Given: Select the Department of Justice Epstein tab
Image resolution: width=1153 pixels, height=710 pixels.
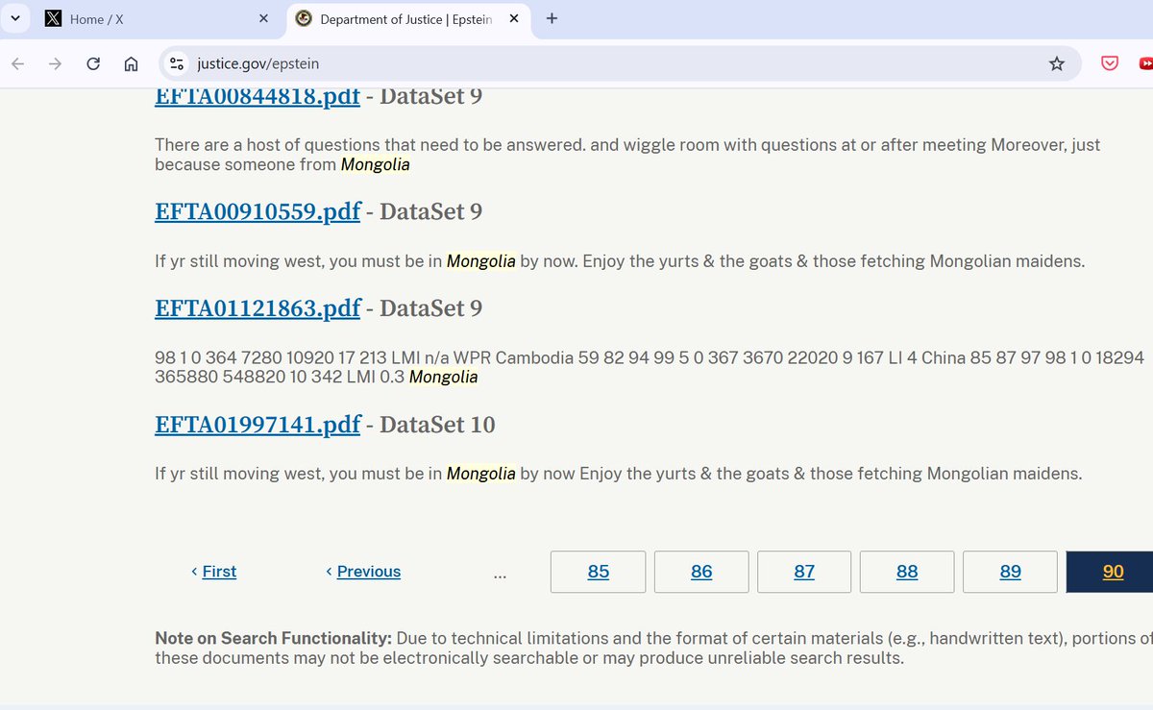Looking at the screenshot, I should [x=408, y=19].
